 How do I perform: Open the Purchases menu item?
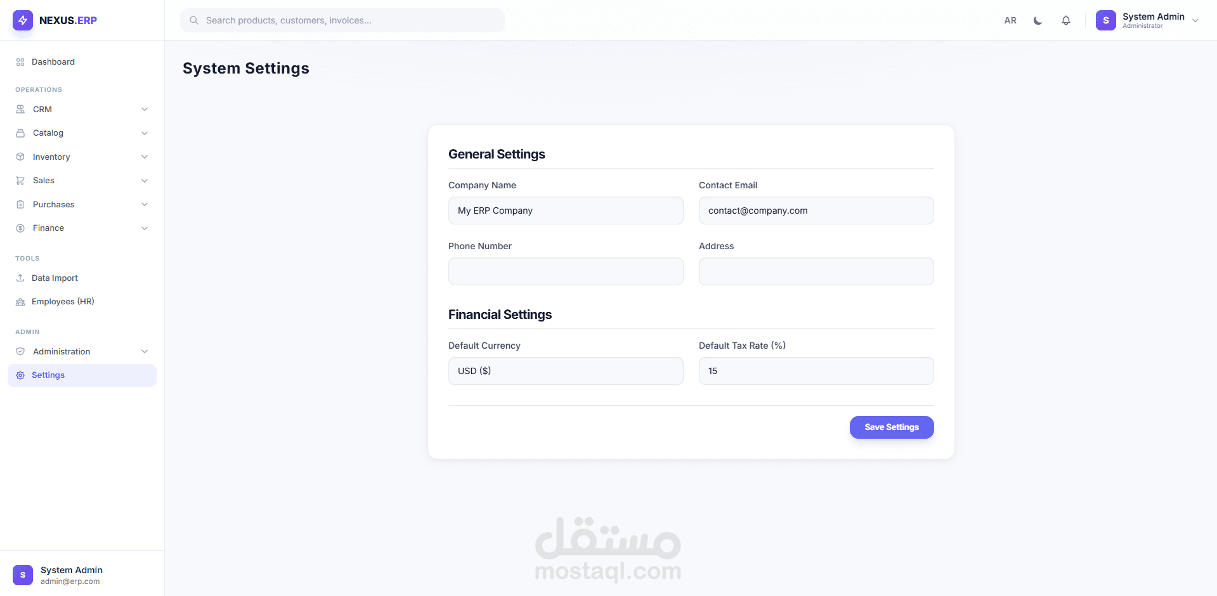[82, 204]
